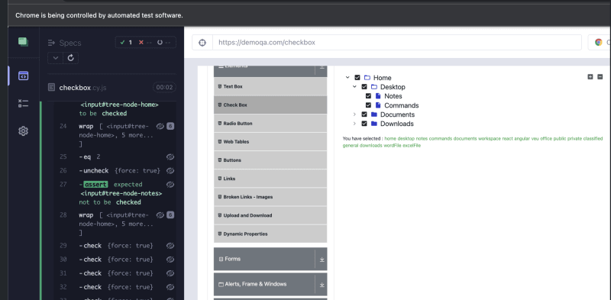Open the Dynamic Properties menu item
Screen dimensions: 611x300
(270, 234)
